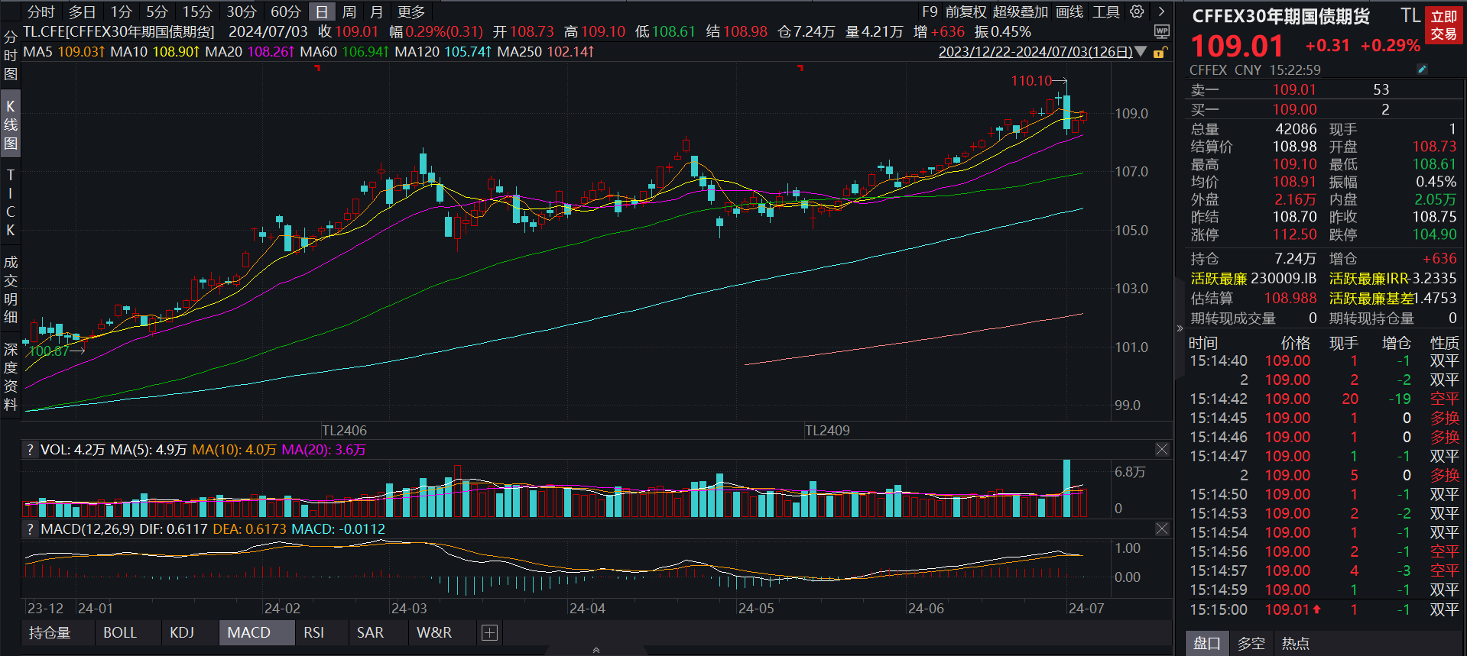Switch indicator to W&R

pyautogui.click(x=434, y=632)
